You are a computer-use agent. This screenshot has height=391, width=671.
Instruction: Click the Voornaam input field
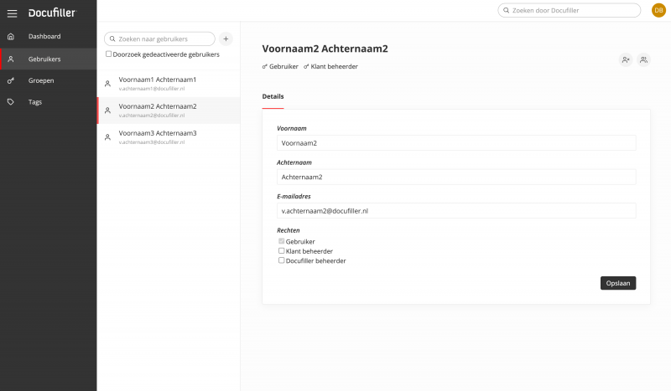click(456, 143)
